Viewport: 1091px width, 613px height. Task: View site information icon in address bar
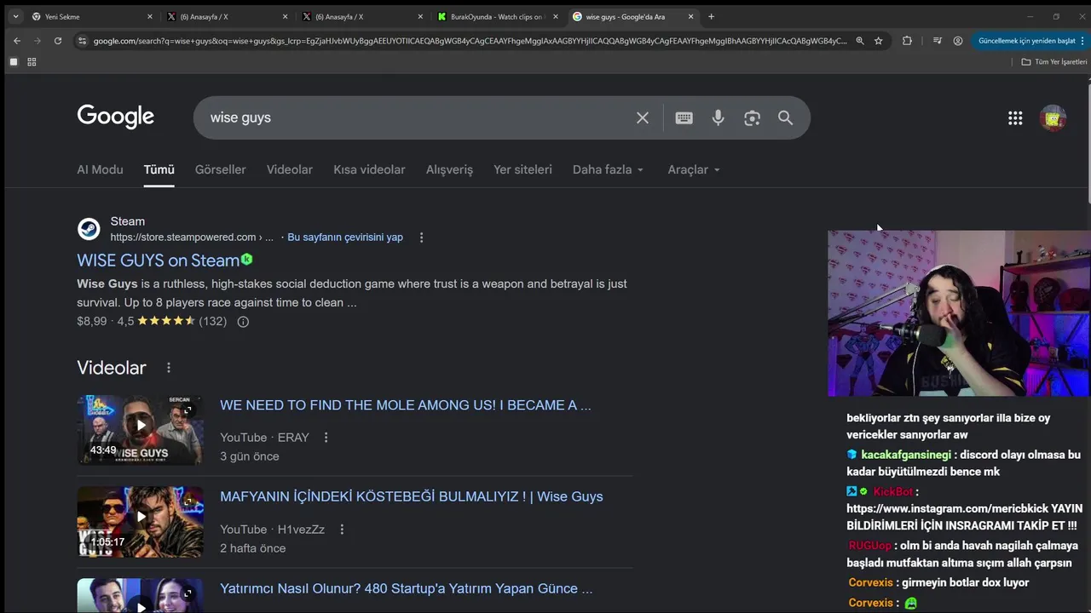(82, 40)
